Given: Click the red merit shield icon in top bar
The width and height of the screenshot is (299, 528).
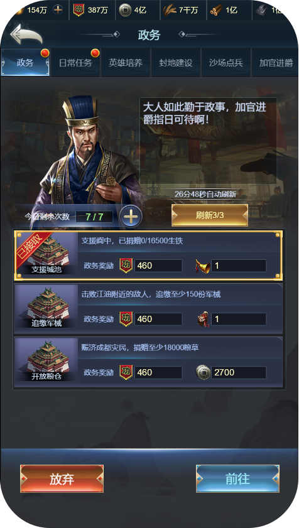Looking at the screenshot, I should pyautogui.click(x=79, y=10).
